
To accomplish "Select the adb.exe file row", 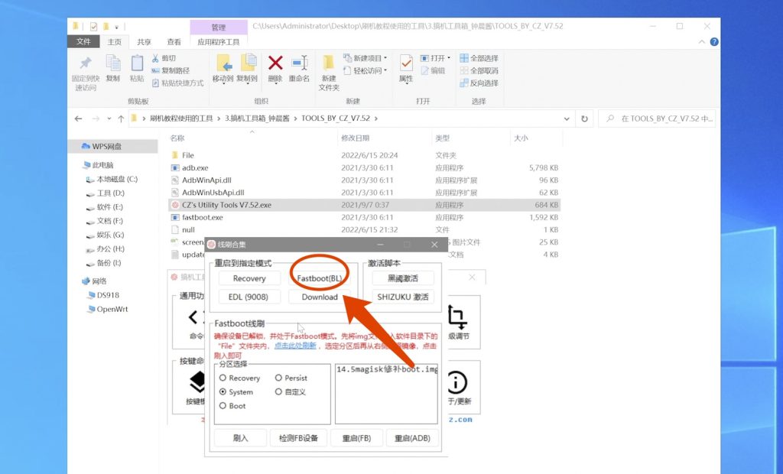I will (365, 168).
